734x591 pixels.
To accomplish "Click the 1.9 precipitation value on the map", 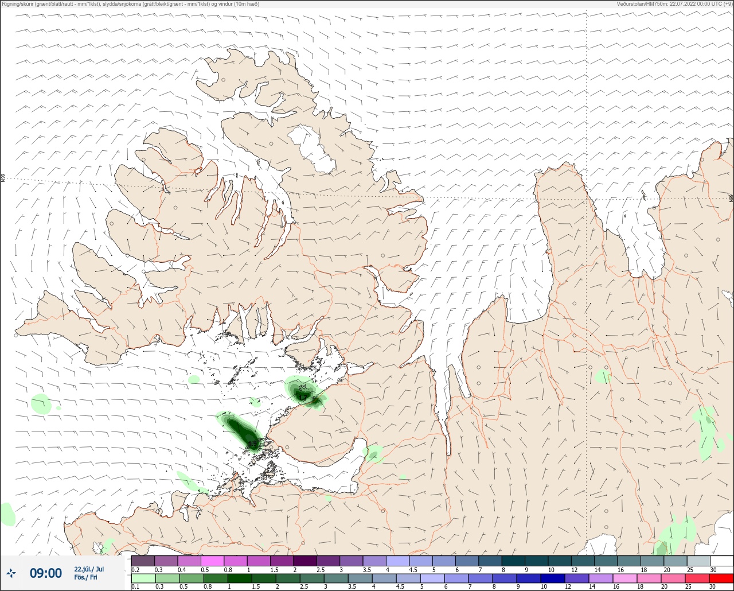I will pyautogui.click(x=252, y=444).
